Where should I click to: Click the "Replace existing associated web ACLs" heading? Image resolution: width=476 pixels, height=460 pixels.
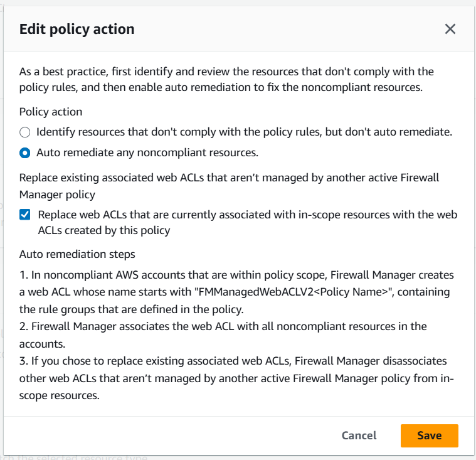pyautogui.click(x=229, y=178)
